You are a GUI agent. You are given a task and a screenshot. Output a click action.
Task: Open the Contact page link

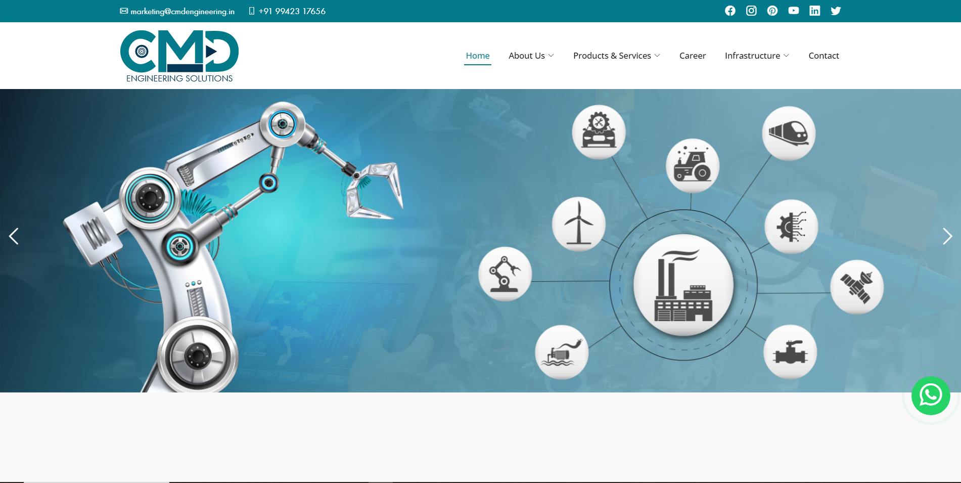click(823, 56)
